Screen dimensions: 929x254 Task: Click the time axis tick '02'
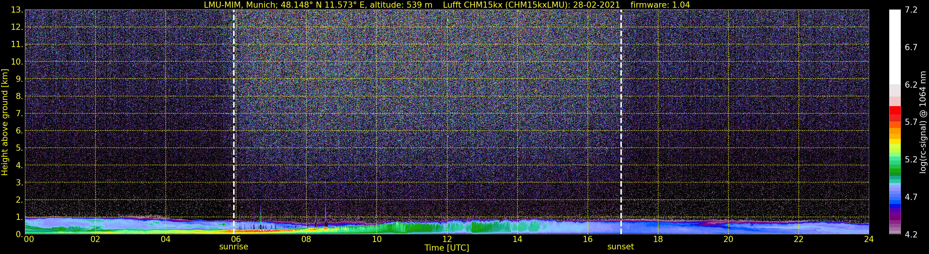tap(95, 239)
